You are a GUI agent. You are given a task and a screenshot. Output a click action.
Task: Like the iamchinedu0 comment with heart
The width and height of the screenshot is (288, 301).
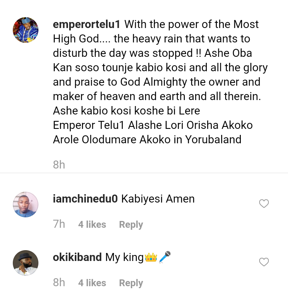(264, 204)
